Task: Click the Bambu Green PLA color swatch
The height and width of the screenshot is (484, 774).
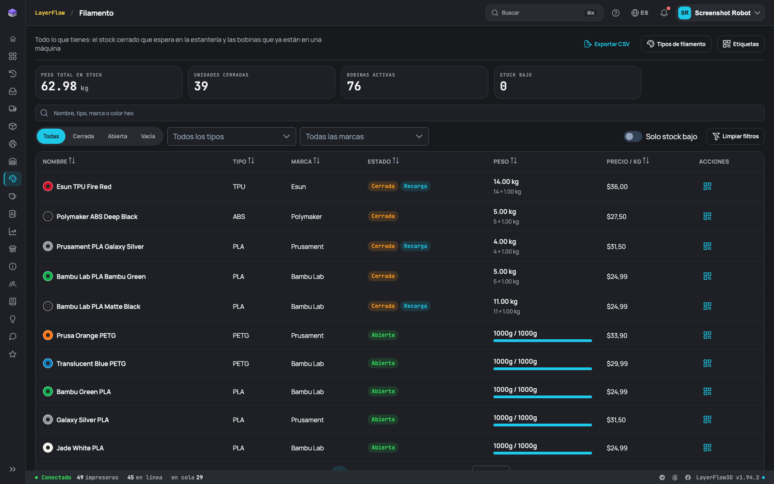Action: [48, 391]
